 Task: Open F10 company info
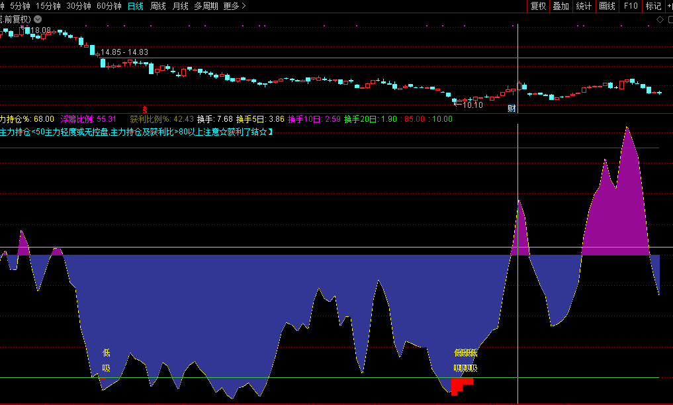coord(631,6)
